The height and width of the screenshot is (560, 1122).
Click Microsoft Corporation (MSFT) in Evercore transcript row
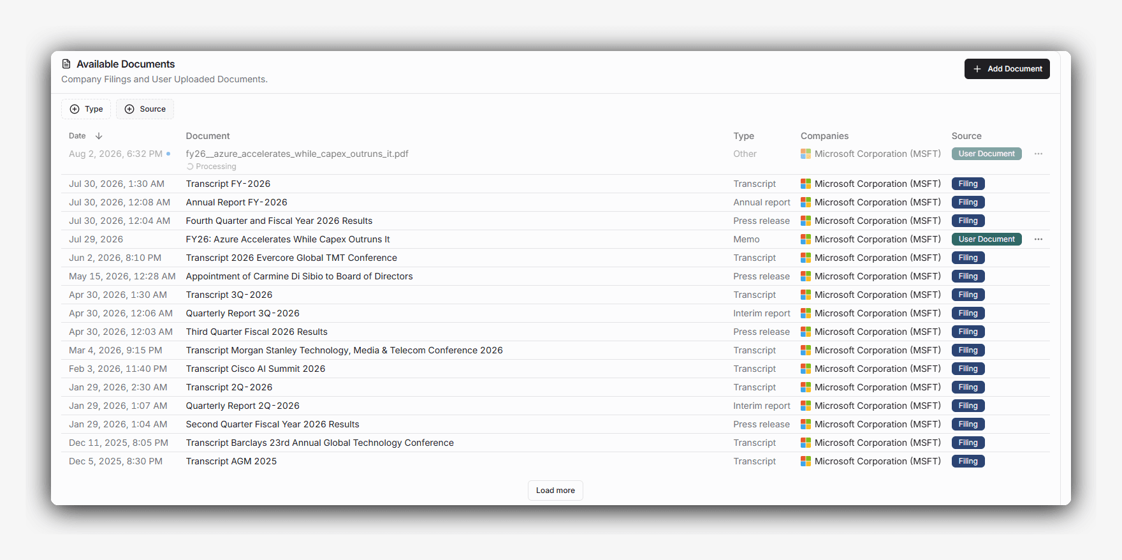(877, 258)
